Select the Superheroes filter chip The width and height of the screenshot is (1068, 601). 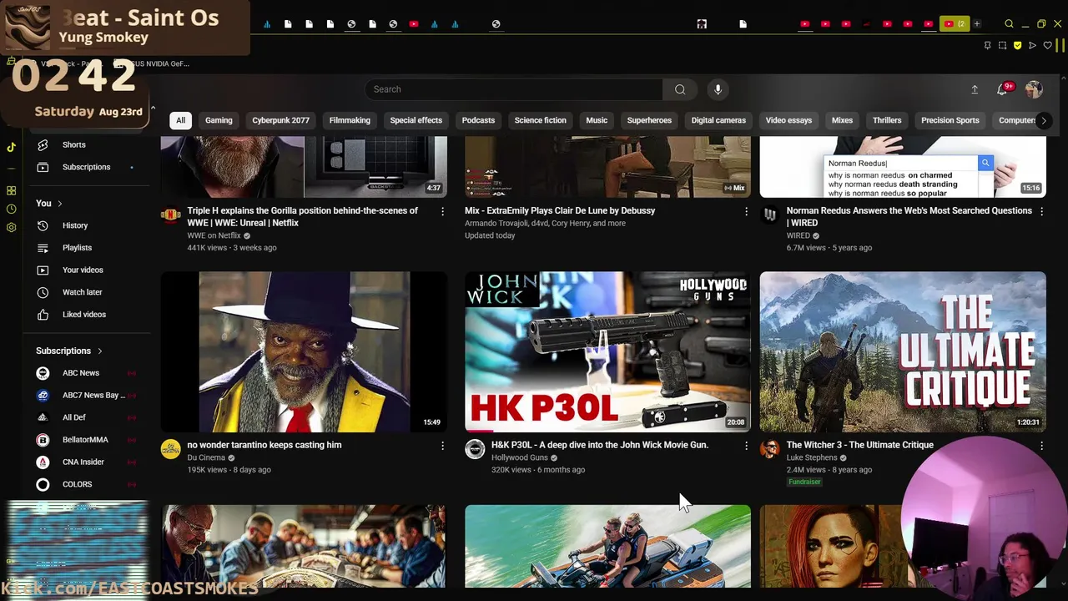click(649, 120)
